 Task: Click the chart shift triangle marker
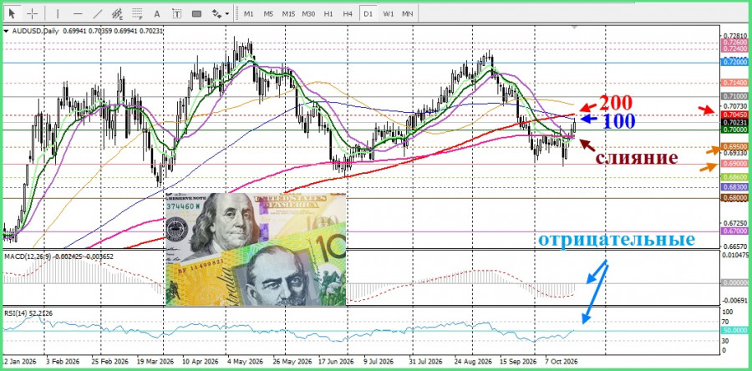click(x=575, y=28)
